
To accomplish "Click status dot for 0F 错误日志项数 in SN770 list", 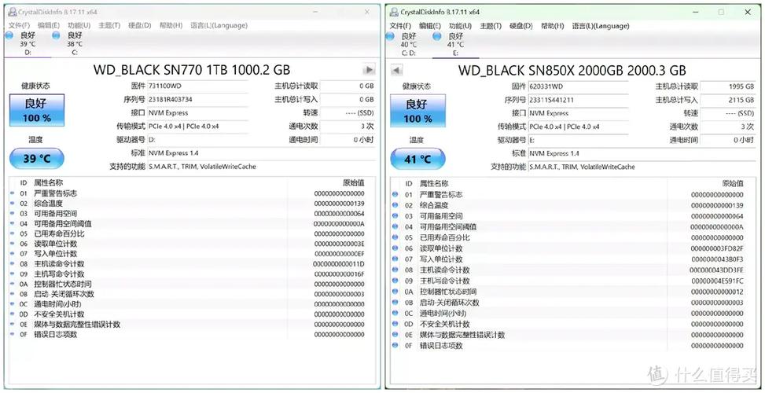I will coord(13,335).
